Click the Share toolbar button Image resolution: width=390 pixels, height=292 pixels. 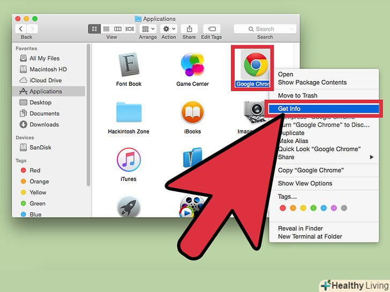tap(189, 29)
